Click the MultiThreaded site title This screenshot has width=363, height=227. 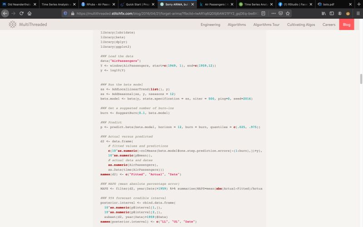(33, 25)
